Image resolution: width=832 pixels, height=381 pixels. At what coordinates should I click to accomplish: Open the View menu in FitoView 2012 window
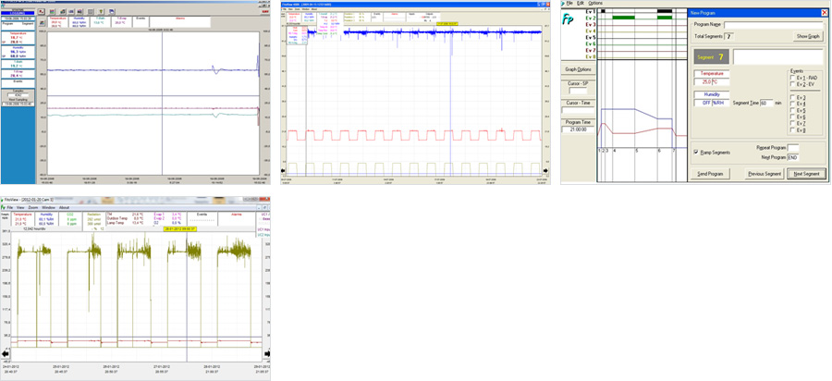tap(20, 207)
